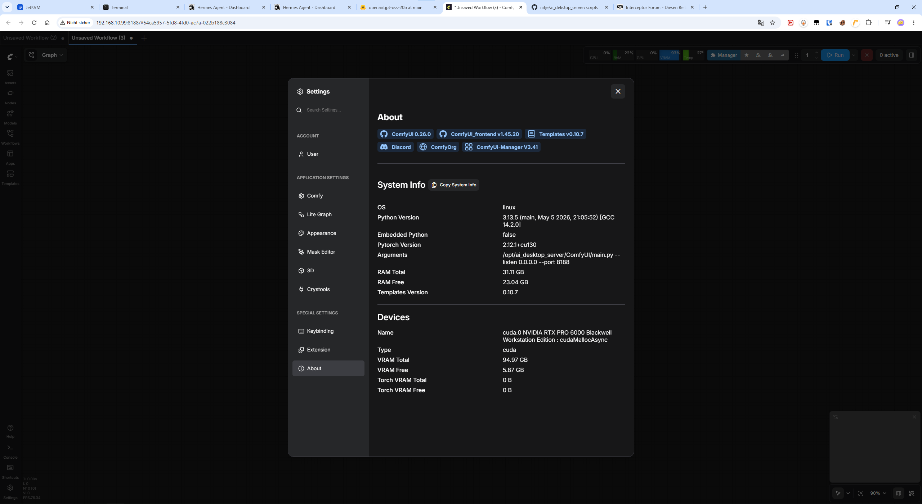Open the Manager button
The width and height of the screenshot is (922, 504).
pos(724,55)
